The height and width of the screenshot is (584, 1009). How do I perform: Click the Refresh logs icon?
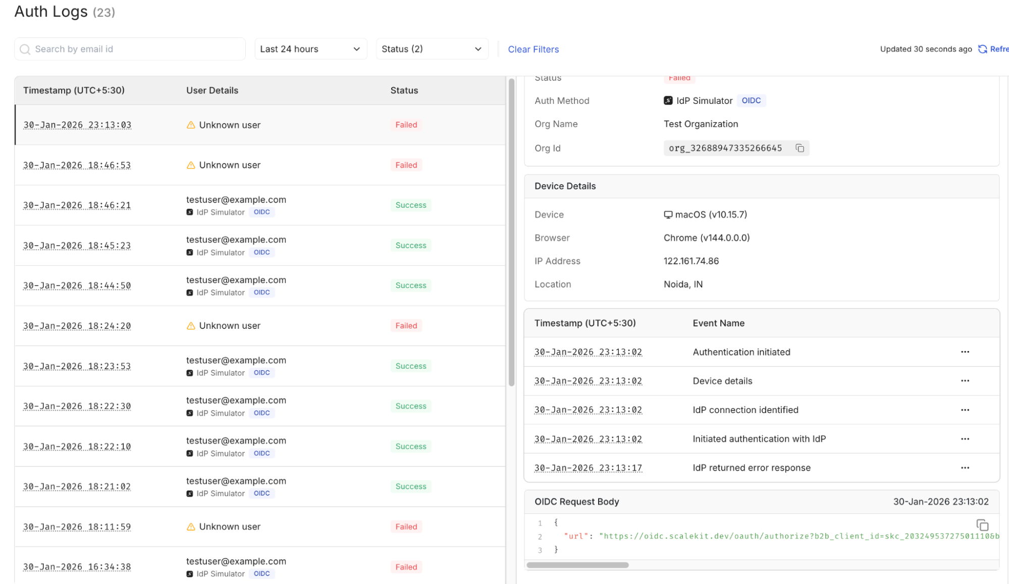[983, 49]
